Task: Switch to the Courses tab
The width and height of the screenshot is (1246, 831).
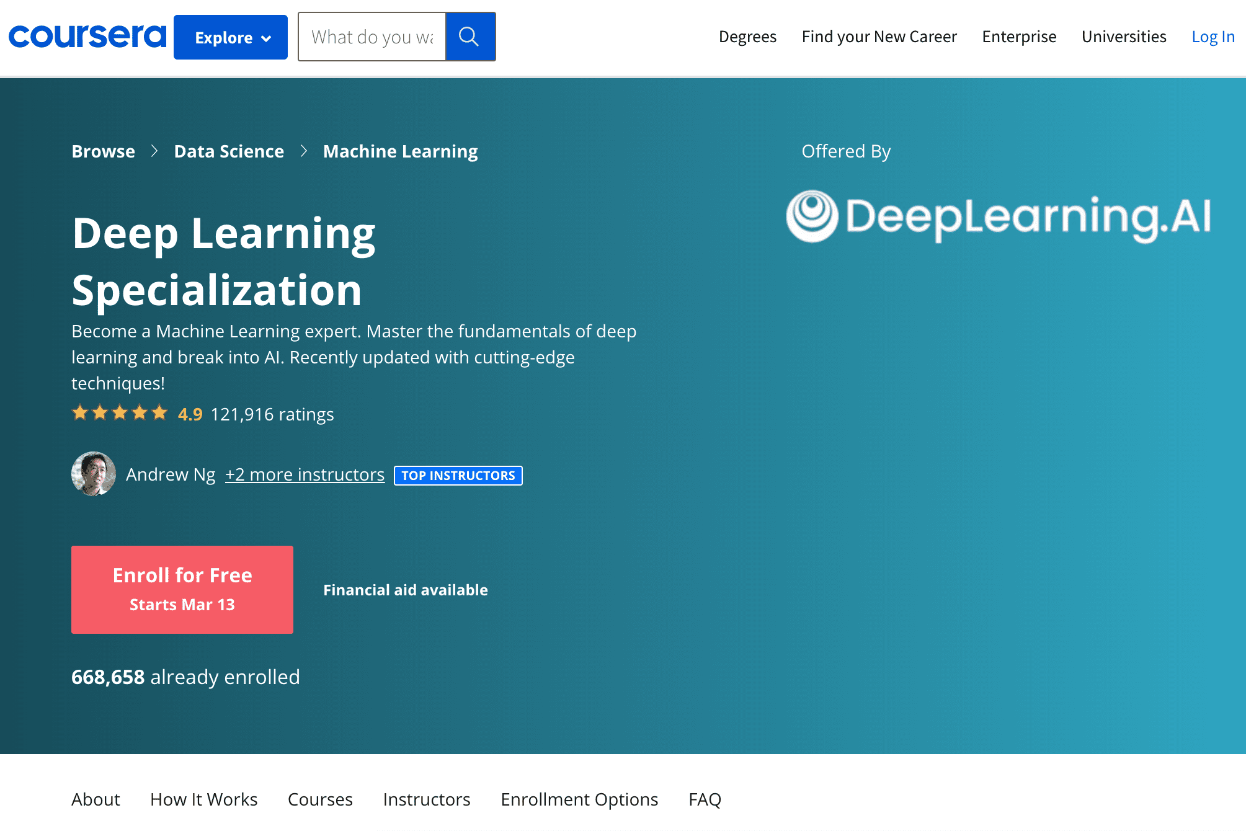Action: (320, 799)
